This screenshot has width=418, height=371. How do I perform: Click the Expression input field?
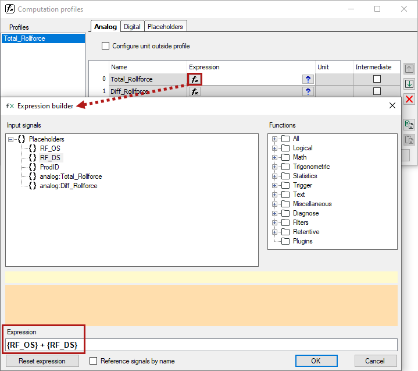(x=201, y=345)
